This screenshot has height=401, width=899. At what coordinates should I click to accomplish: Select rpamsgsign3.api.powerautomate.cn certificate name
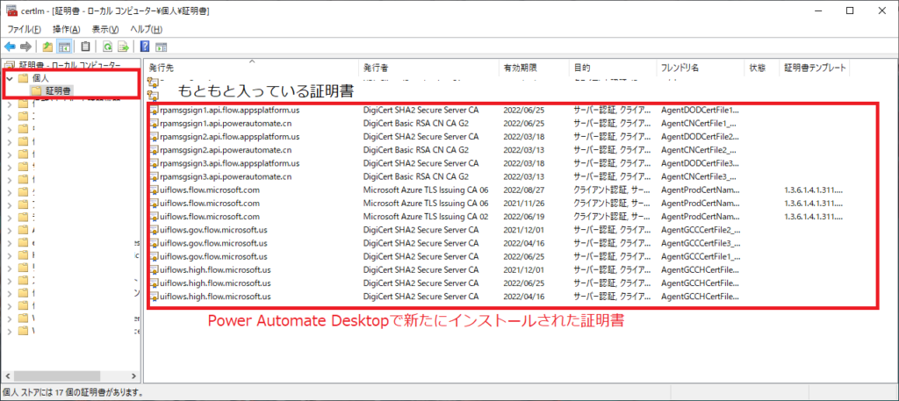click(226, 176)
